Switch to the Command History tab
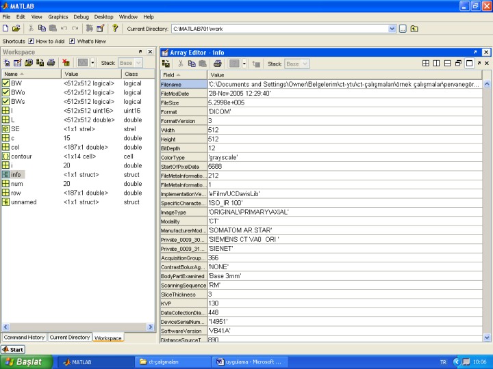The height and width of the screenshot is (369, 493). [x=24, y=338]
